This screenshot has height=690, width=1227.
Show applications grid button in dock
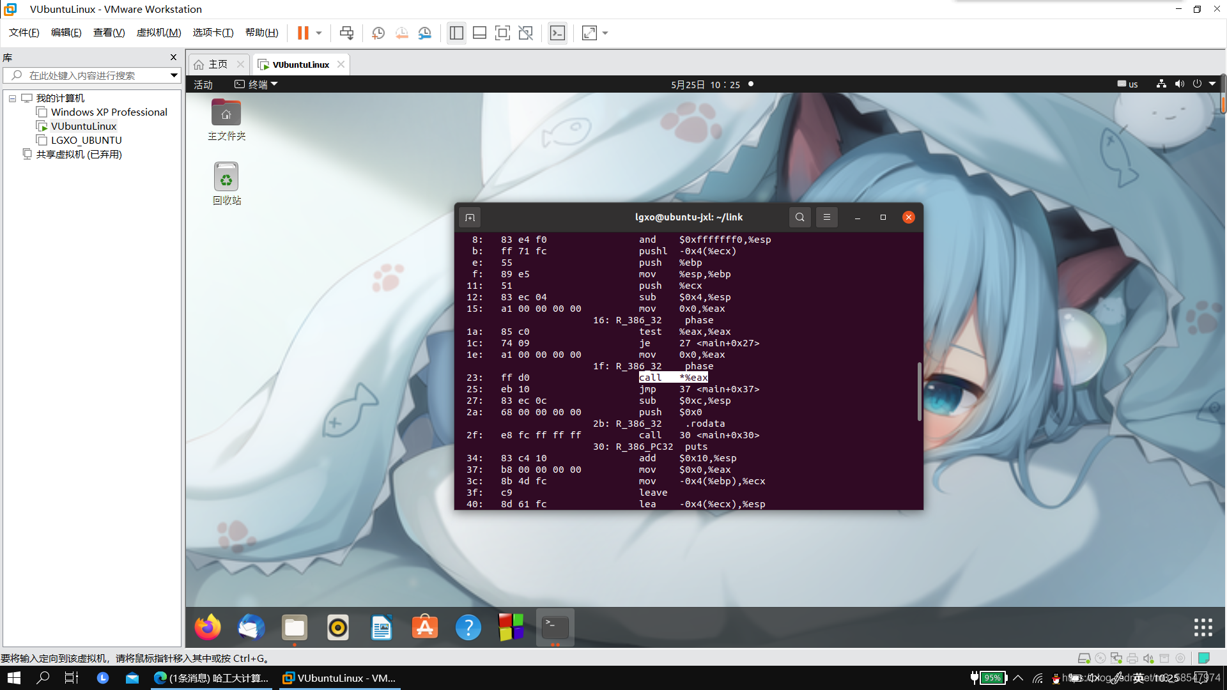1203,627
